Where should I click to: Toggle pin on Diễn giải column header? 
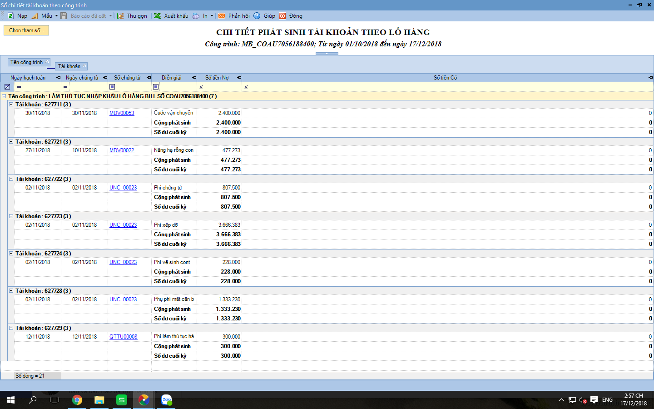(194, 78)
